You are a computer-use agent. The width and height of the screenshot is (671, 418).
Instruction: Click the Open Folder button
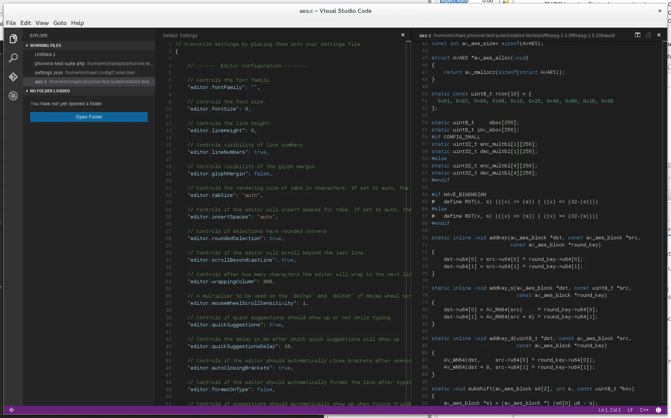pyautogui.click(x=89, y=117)
